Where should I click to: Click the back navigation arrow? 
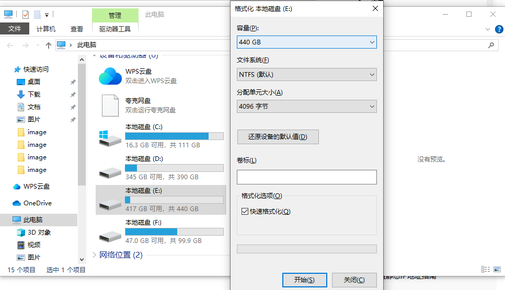tap(10, 45)
